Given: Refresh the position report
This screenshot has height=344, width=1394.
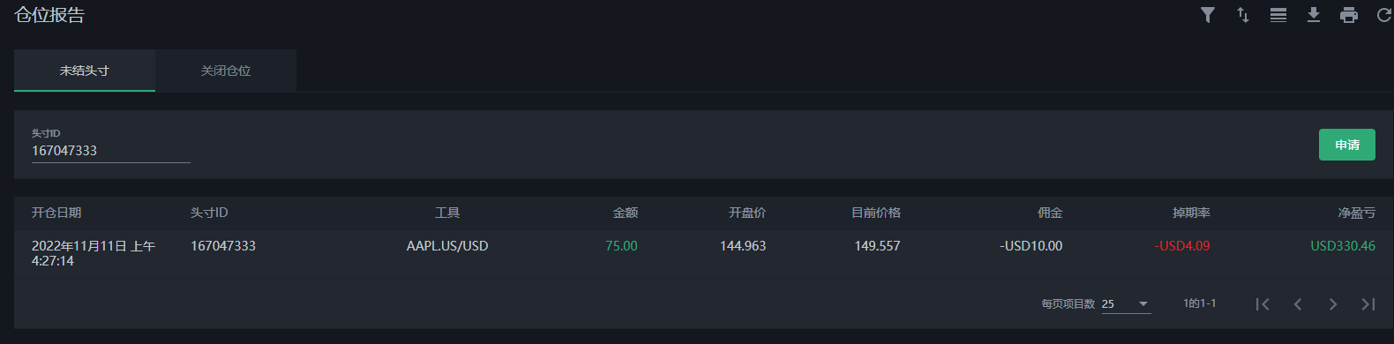Looking at the screenshot, I should pos(1384,15).
